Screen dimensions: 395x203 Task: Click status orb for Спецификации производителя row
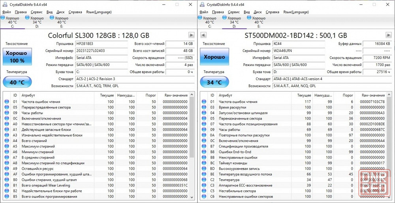point(204,146)
